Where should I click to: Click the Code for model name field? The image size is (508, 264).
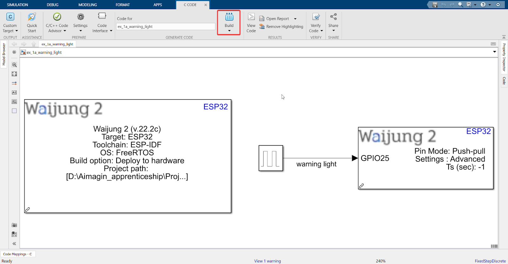point(166,27)
